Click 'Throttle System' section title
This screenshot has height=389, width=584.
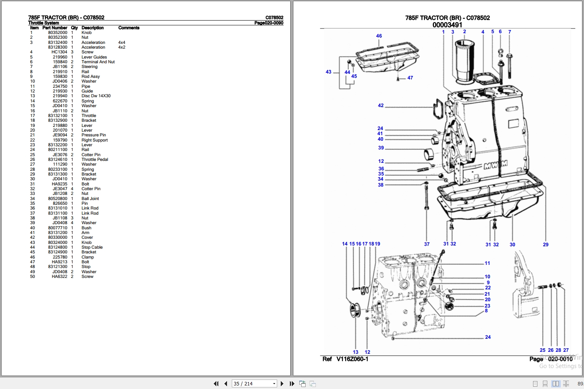(43, 23)
